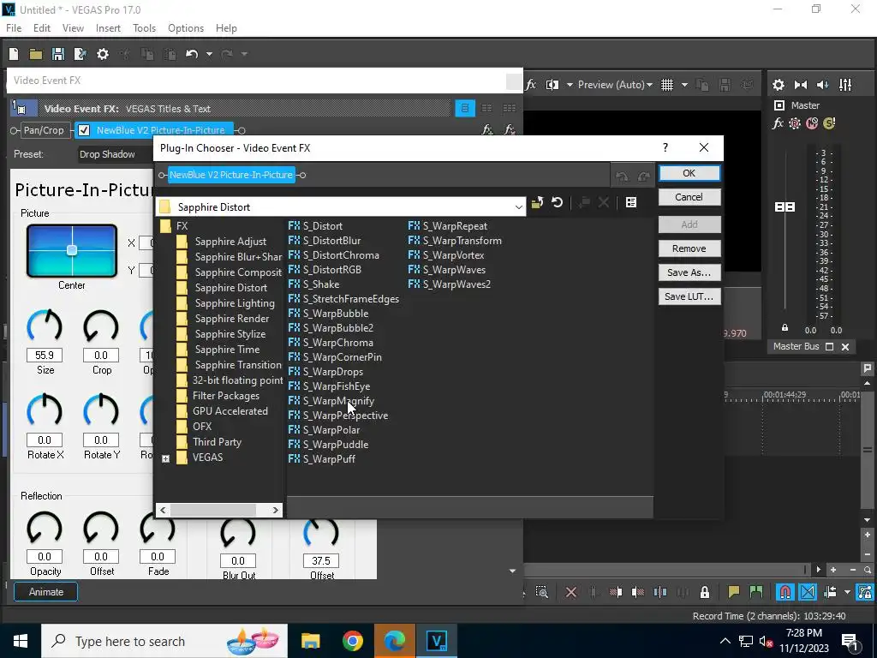
Task: Open File Explorer from the taskbar
Action: pyautogui.click(x=310, y=641)
